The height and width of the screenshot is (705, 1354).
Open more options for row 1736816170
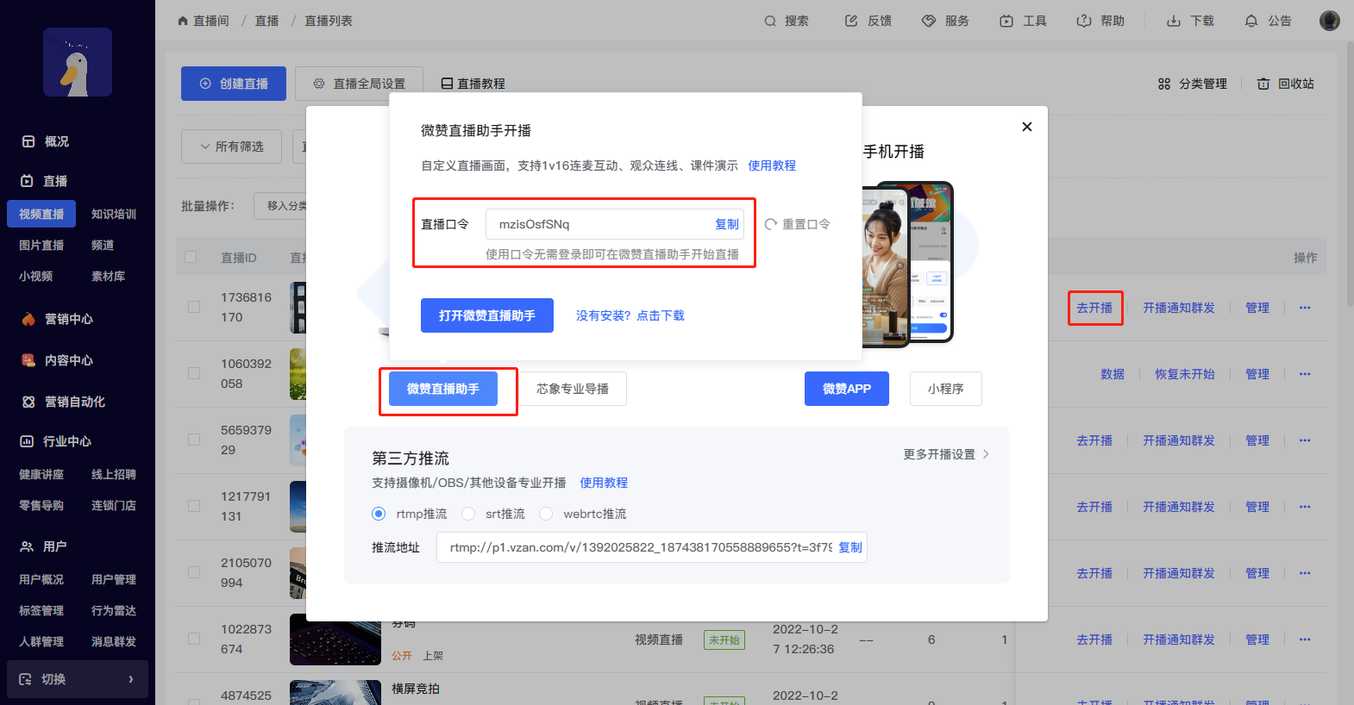(1305, 308)
